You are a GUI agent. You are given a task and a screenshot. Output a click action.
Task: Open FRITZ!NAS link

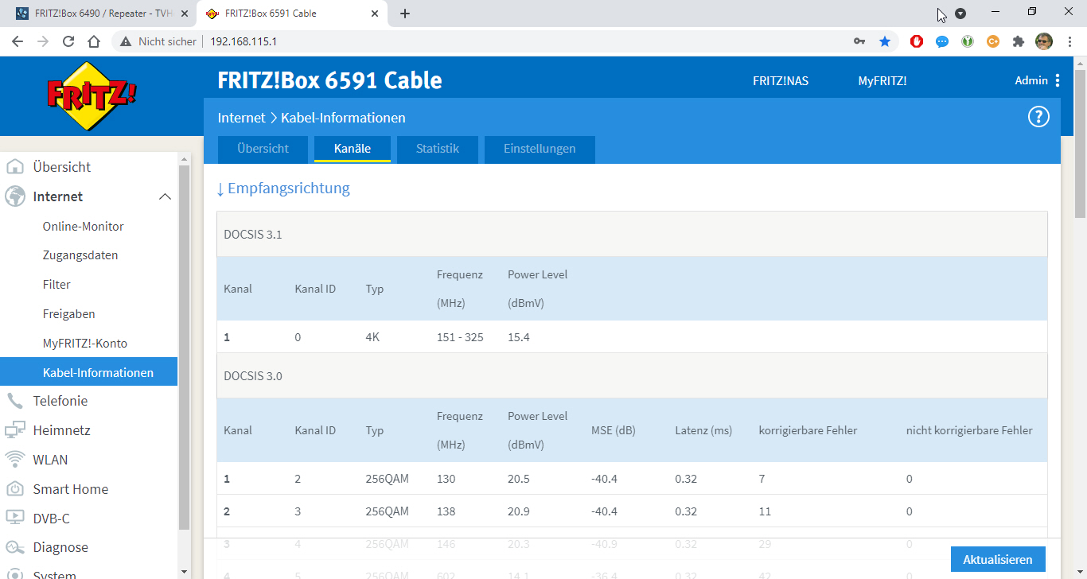781,80
